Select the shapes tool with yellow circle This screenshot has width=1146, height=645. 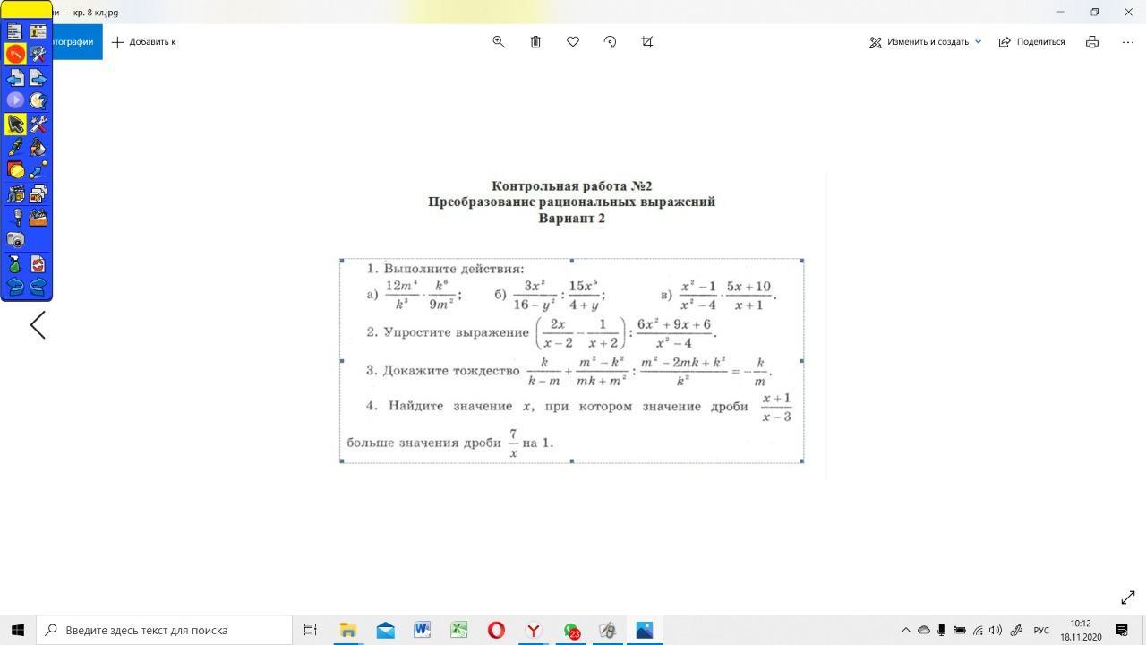15,170
